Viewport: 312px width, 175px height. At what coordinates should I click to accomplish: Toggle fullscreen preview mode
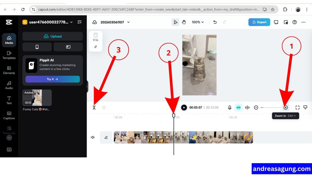point(298,107)
